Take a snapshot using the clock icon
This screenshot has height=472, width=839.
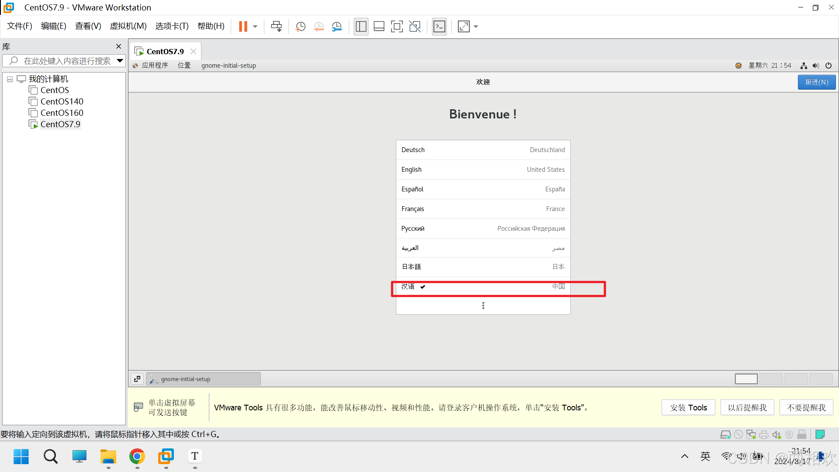click(300, 27)
